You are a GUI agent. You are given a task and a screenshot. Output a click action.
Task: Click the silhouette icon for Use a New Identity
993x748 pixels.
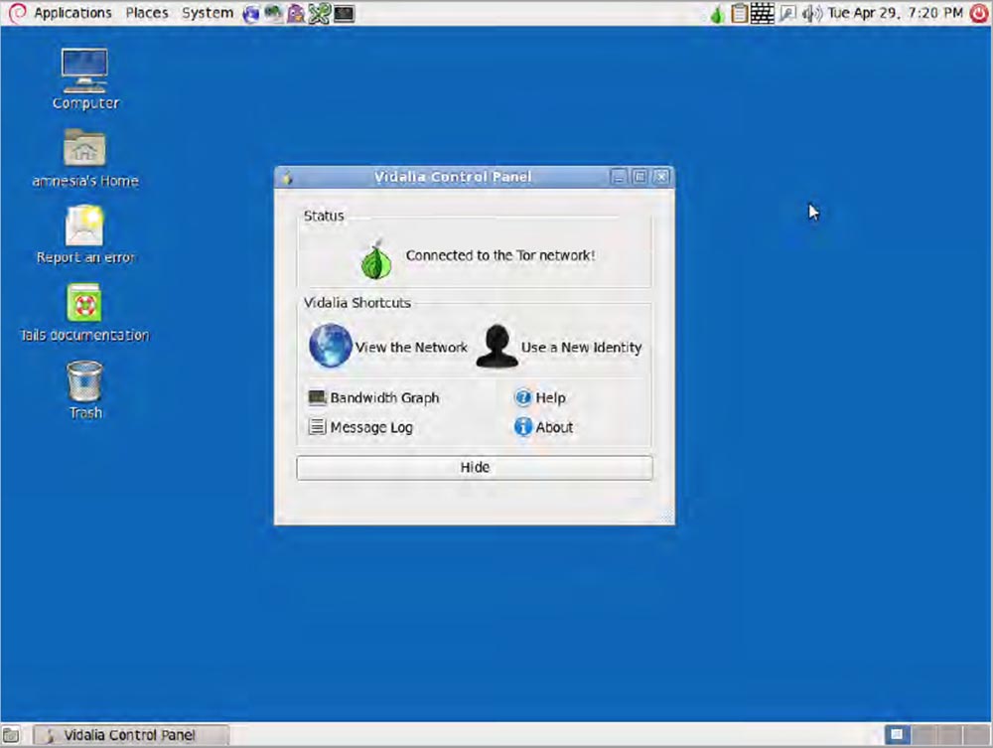[x=497, y=346]
